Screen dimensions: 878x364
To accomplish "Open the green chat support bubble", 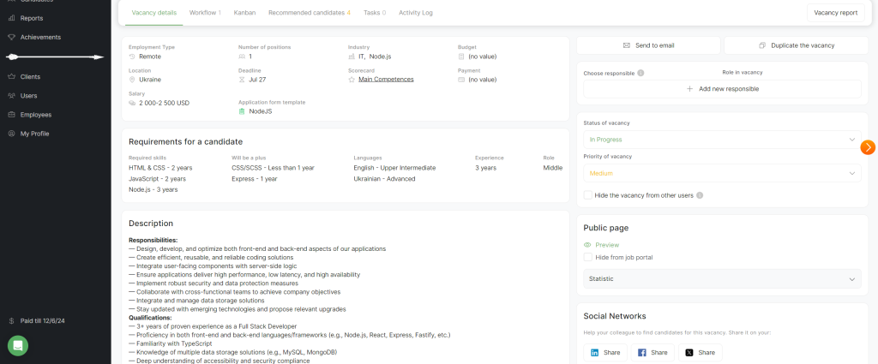I will coord(18,345).
